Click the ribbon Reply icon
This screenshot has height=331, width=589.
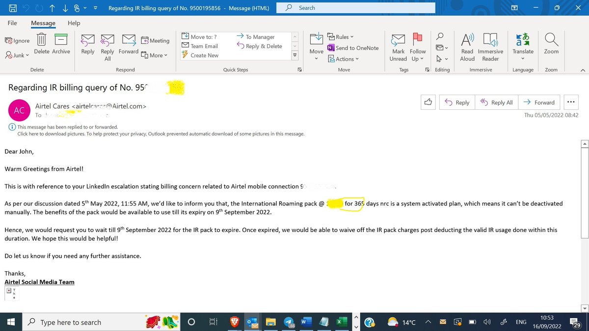88,43
